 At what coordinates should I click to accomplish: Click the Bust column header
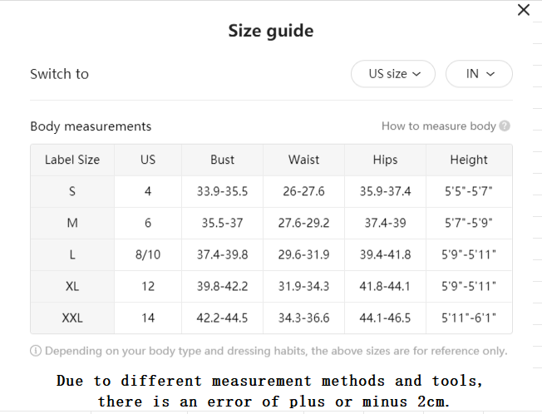222,160
